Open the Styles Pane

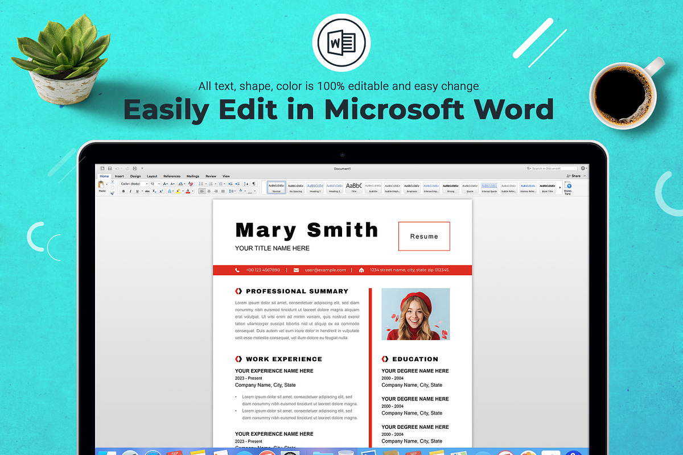pos(567,189)
